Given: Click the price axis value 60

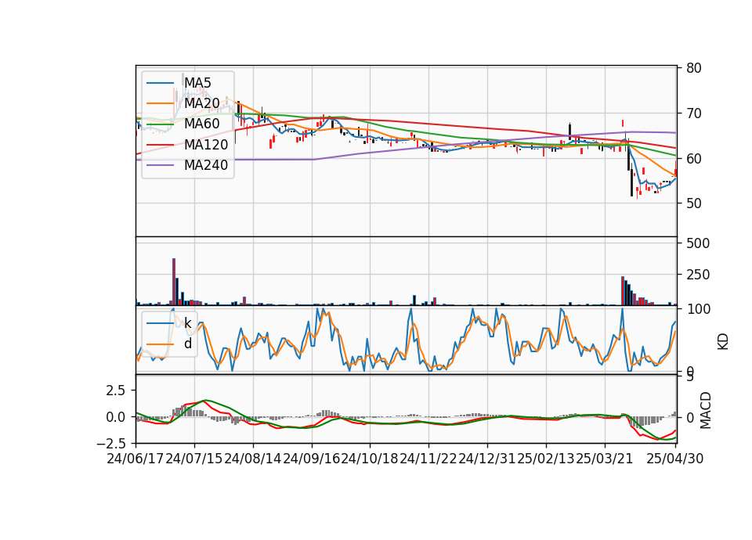Looking at the screenshot, I should [694, 159].
